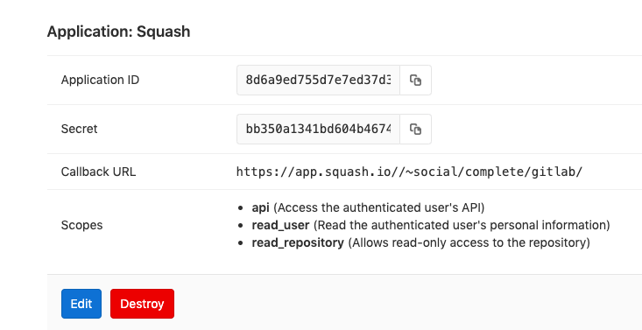Click the red Destroy button
642x330 pixels.
(x=142, y=304)
